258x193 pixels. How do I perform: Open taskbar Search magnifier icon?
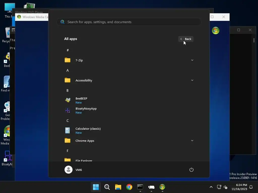click(107, 187)
